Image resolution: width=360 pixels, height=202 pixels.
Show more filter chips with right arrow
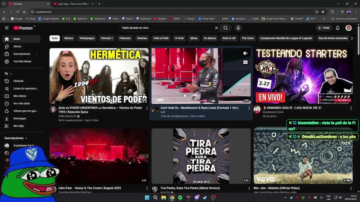352,38
